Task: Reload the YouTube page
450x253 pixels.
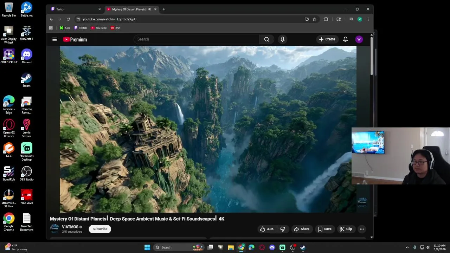Action: (x=68, y=19)
